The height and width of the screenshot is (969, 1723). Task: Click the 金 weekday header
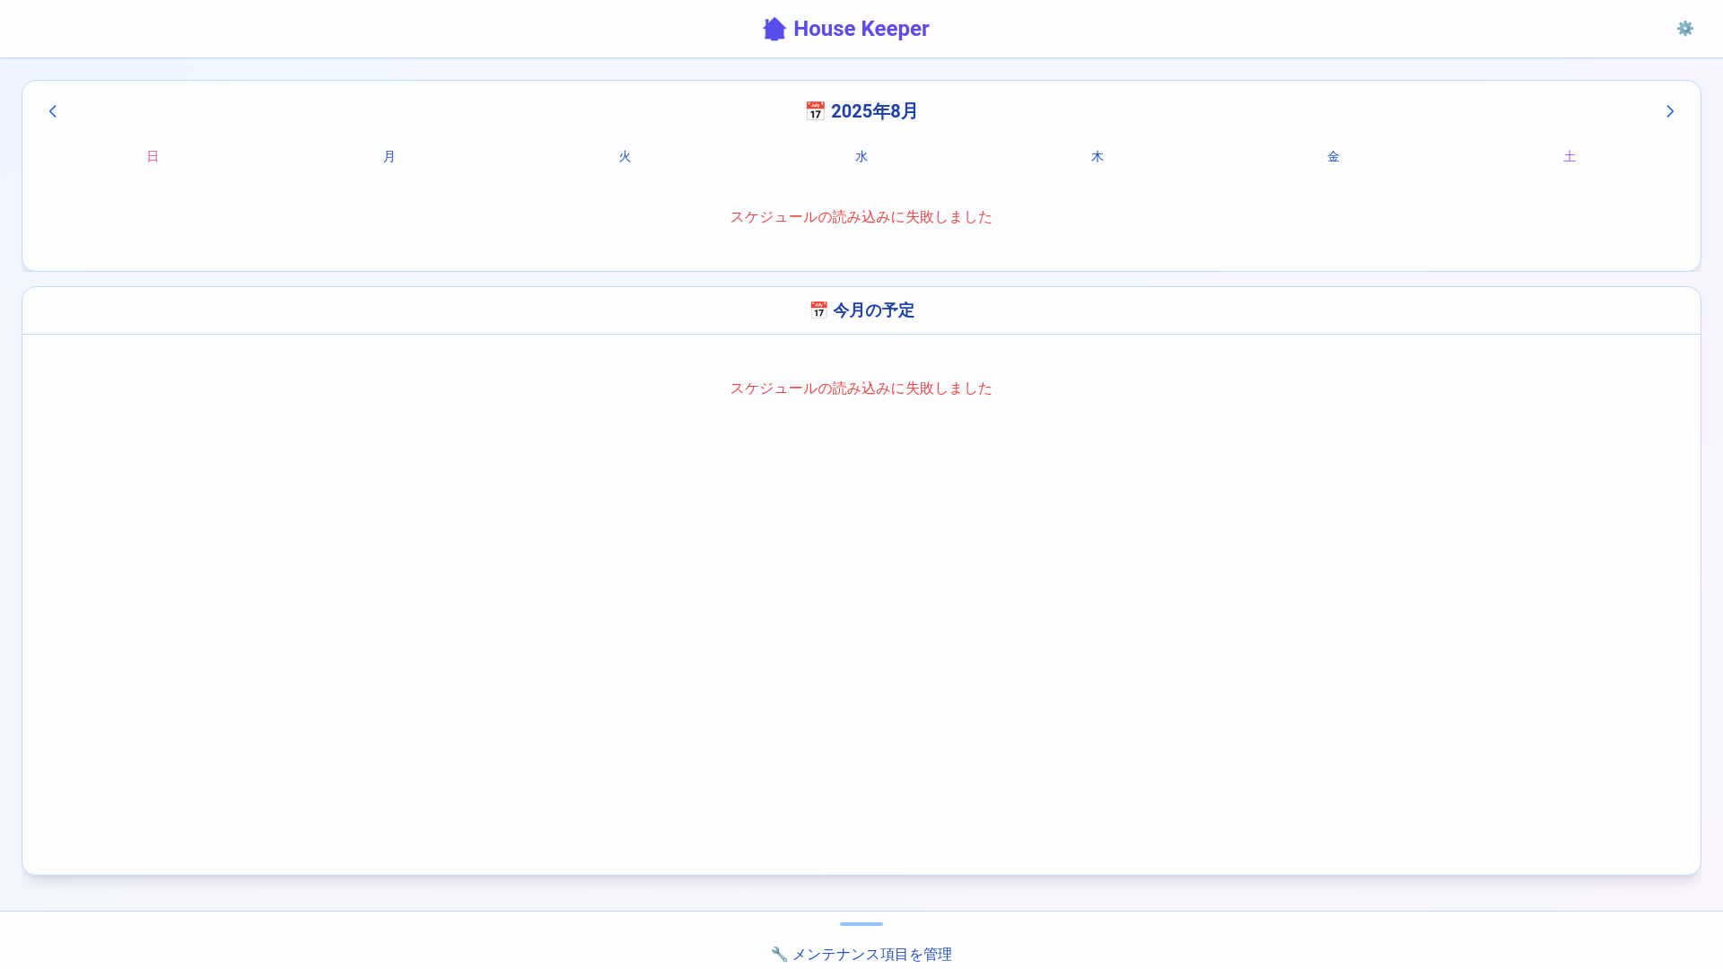(1334, 157)
